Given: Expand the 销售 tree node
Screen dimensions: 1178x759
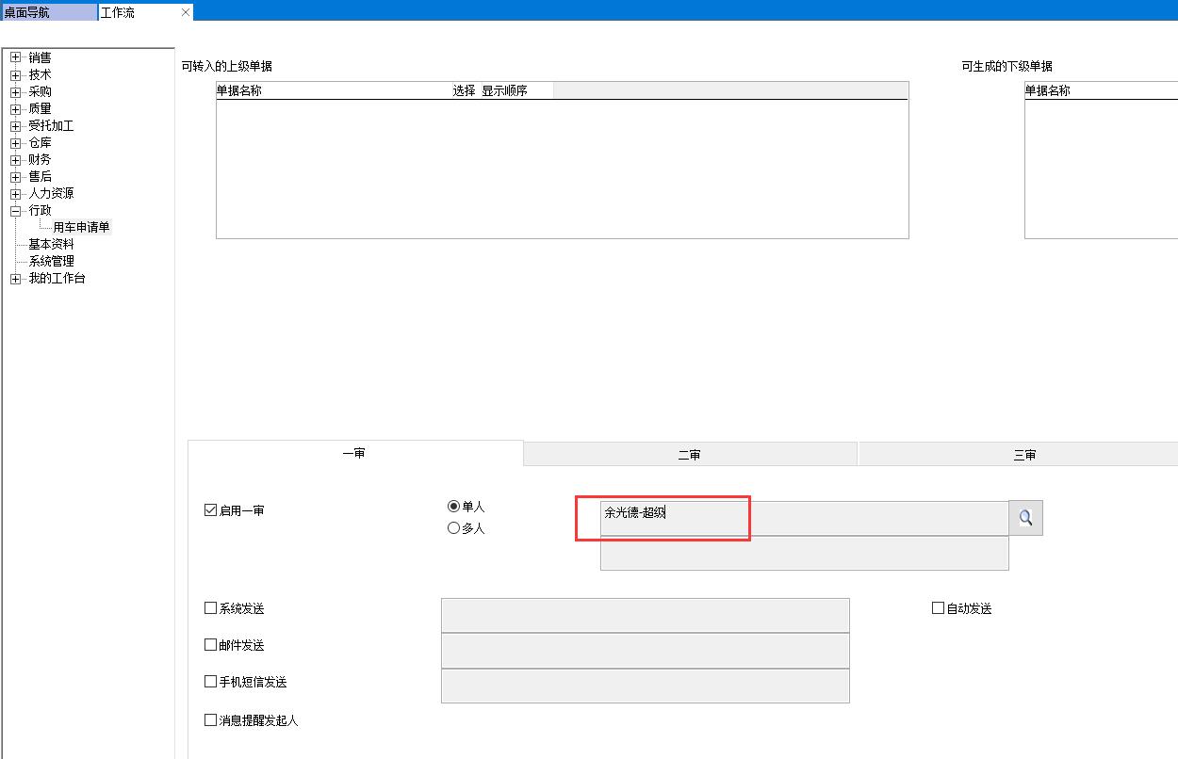Looking at the screenshot, I should 16,57.
